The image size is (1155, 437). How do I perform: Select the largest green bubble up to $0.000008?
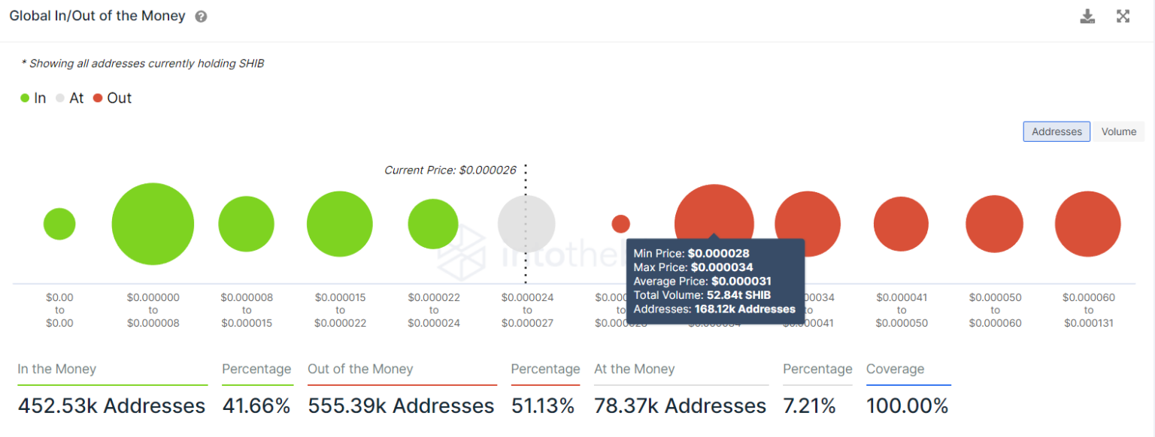pos(153,224)
